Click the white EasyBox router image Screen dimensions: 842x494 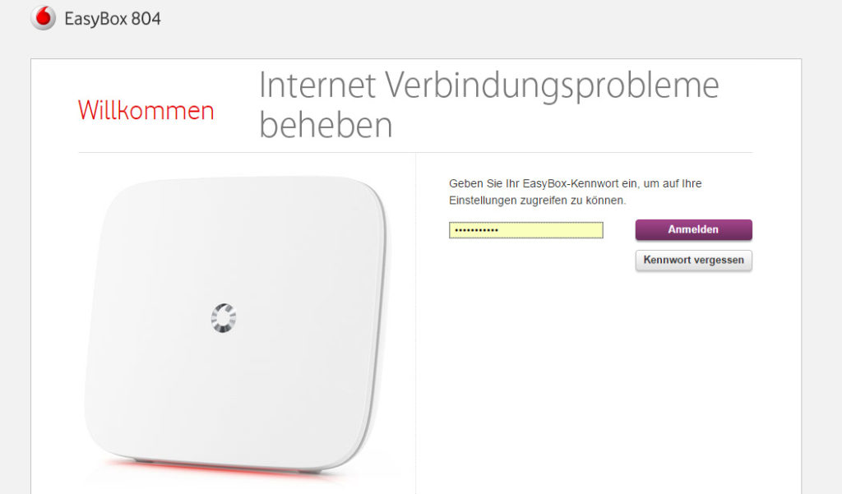[236, 324]
